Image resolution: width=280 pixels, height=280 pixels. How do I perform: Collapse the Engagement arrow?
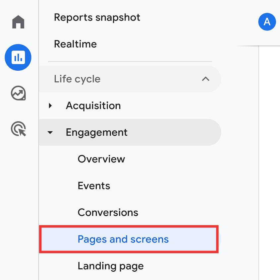tap(50, 132)
